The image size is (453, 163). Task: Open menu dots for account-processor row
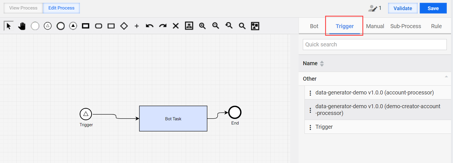tap(310, 93)
